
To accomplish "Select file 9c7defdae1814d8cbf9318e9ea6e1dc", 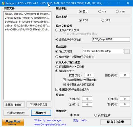I will pos(27,22).
